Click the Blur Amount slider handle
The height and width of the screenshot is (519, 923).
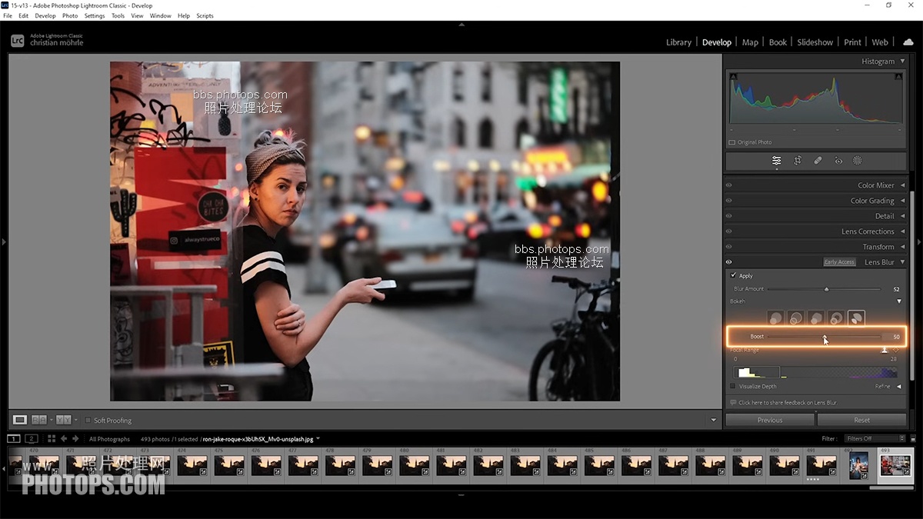(827, 289)
